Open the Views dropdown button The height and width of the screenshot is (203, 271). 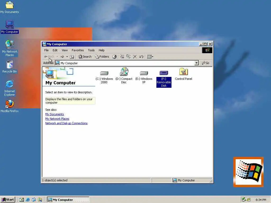150,57
